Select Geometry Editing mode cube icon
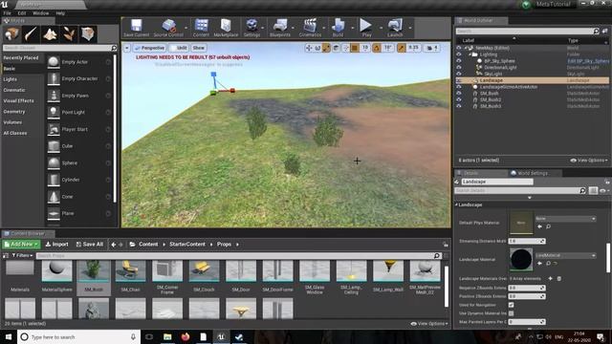Screen dimensions: 612x344 click(x=88, y=34)
